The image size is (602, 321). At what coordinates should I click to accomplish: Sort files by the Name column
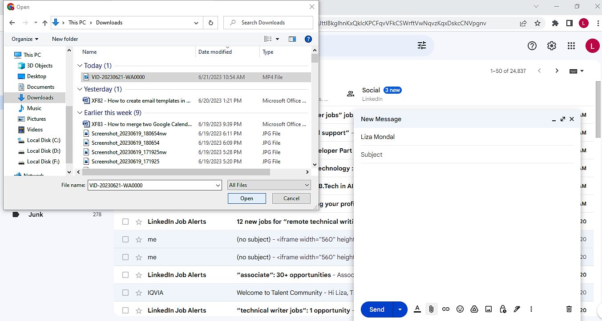(89, 52)
